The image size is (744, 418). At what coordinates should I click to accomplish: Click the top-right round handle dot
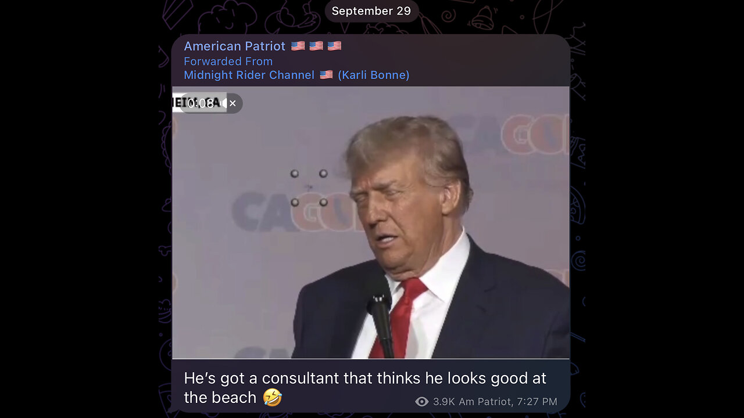tap(323, 174)
